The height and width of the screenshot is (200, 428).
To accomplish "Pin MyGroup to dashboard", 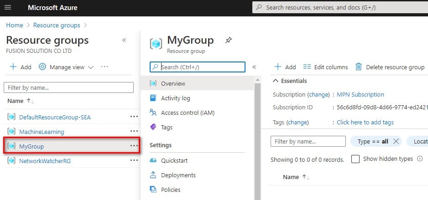I will pos(228,41).
